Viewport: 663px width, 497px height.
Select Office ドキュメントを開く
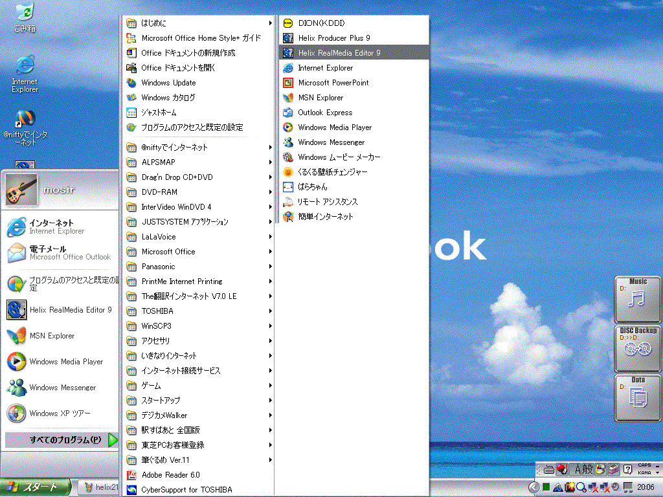199,67
